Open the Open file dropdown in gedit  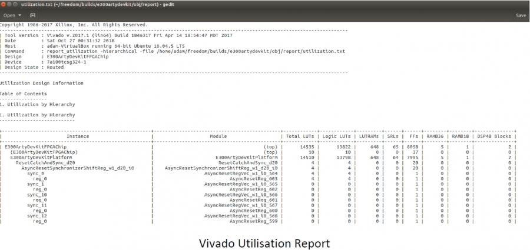pyautogui.click(x=12, y=15)
